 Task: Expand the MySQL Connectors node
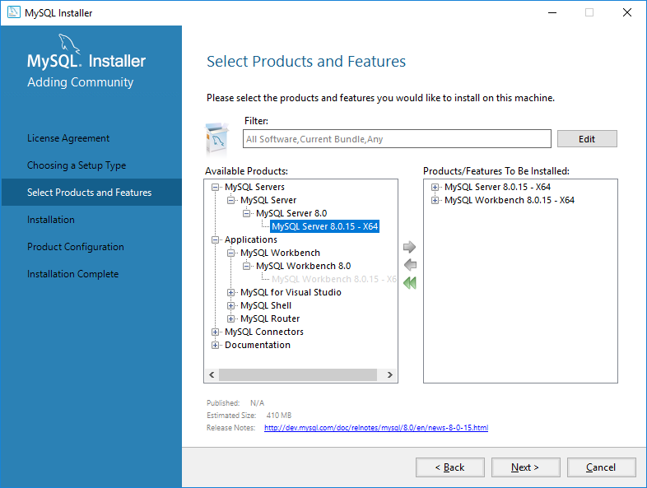(x=215, y=332)
